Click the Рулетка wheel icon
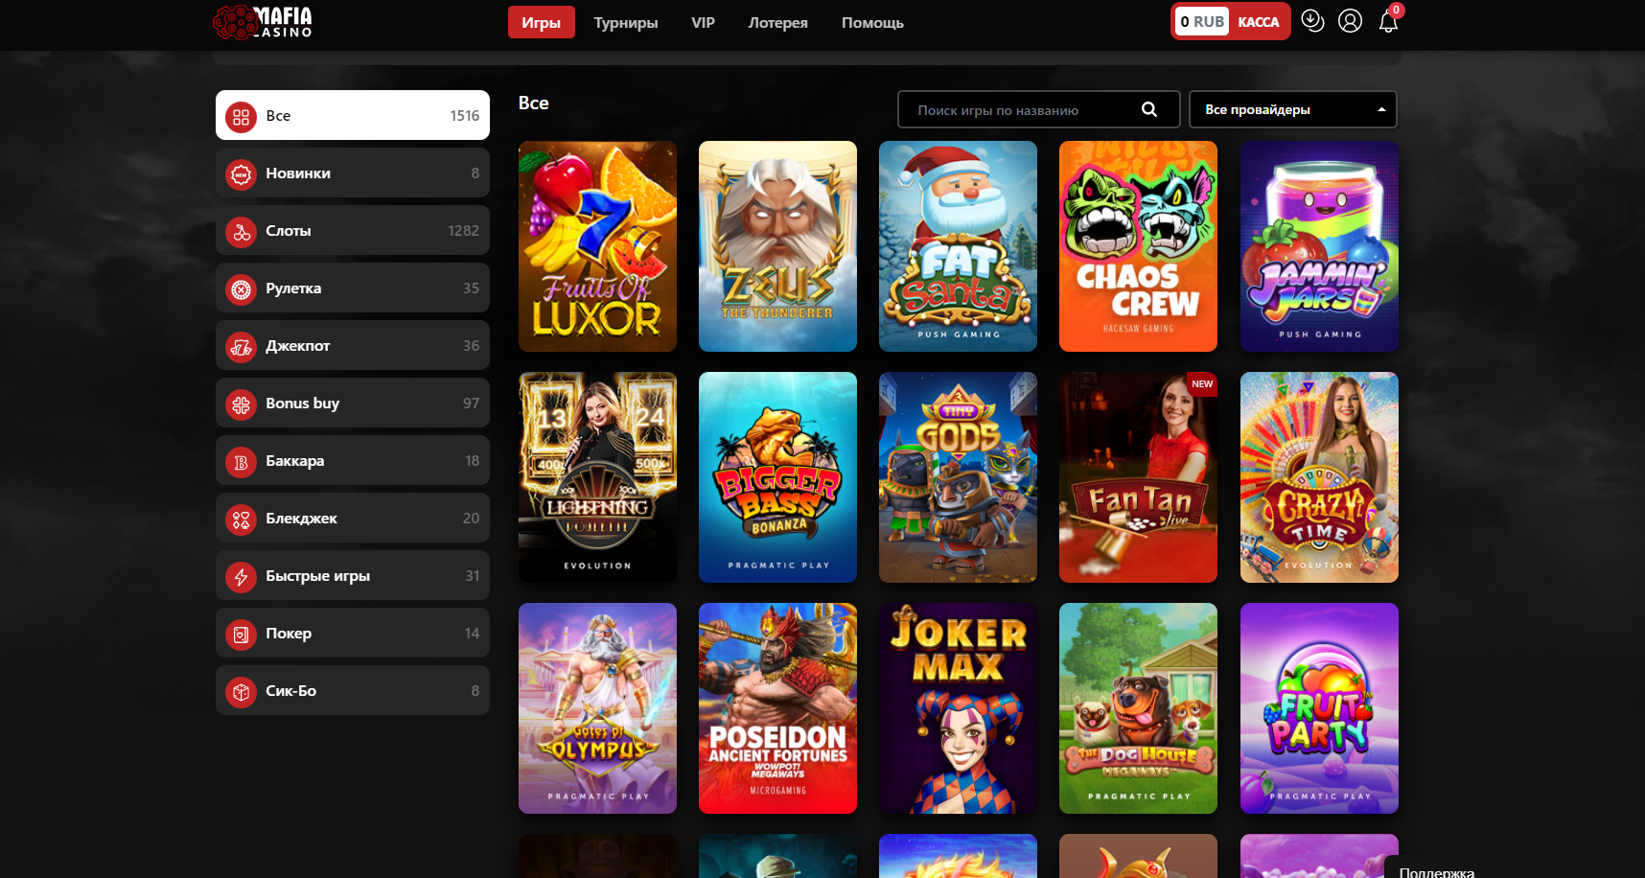Screen dimensions: 1645x878 pos(241,289)
